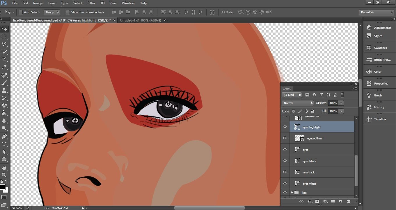
Task: Select the Quick Selection tool
Action: coord(4,52)
